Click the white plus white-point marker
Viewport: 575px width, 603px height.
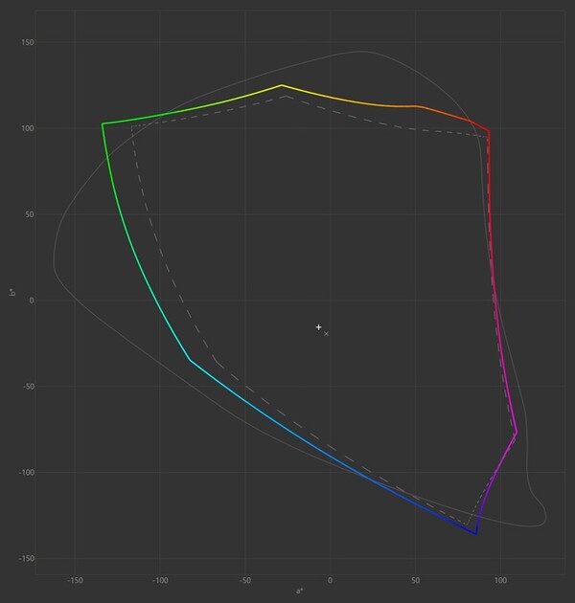[319, 327]
